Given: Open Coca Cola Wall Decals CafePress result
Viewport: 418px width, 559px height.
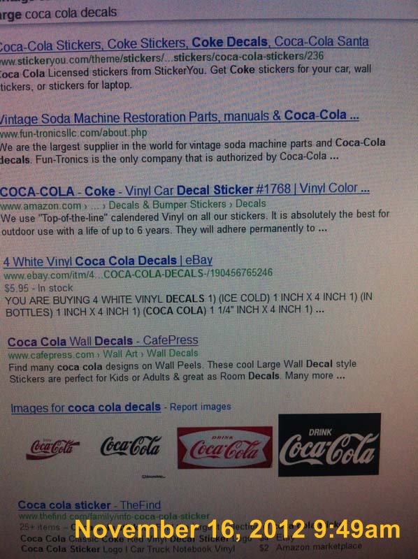Looking at the screenshot, I should pyautogui.click(x=103, y=341).
